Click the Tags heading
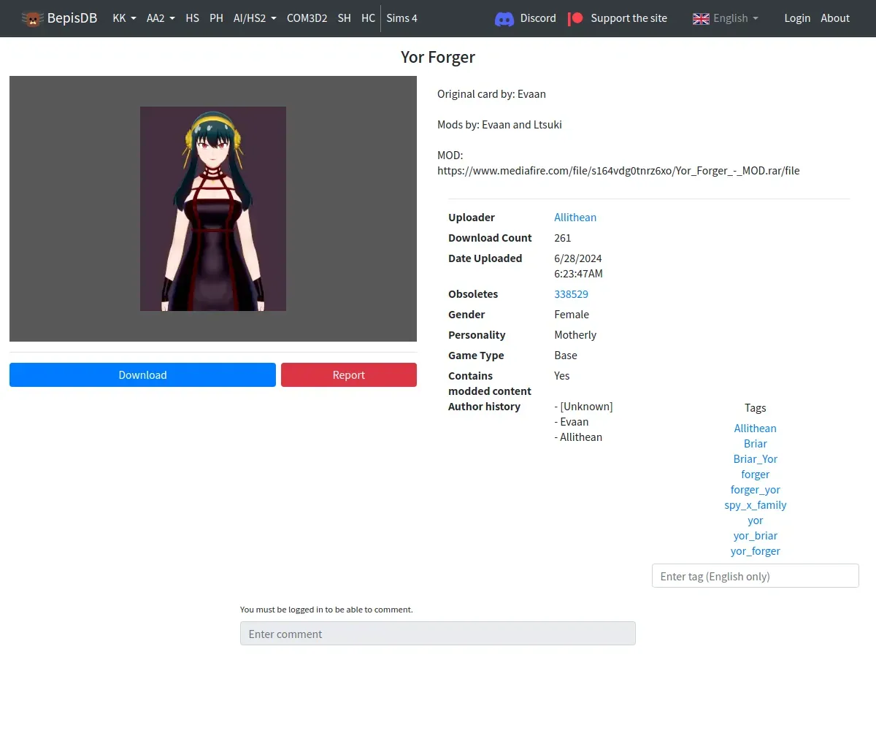The width and height of the screenshot is (876, 730). [x=756, y=408]
